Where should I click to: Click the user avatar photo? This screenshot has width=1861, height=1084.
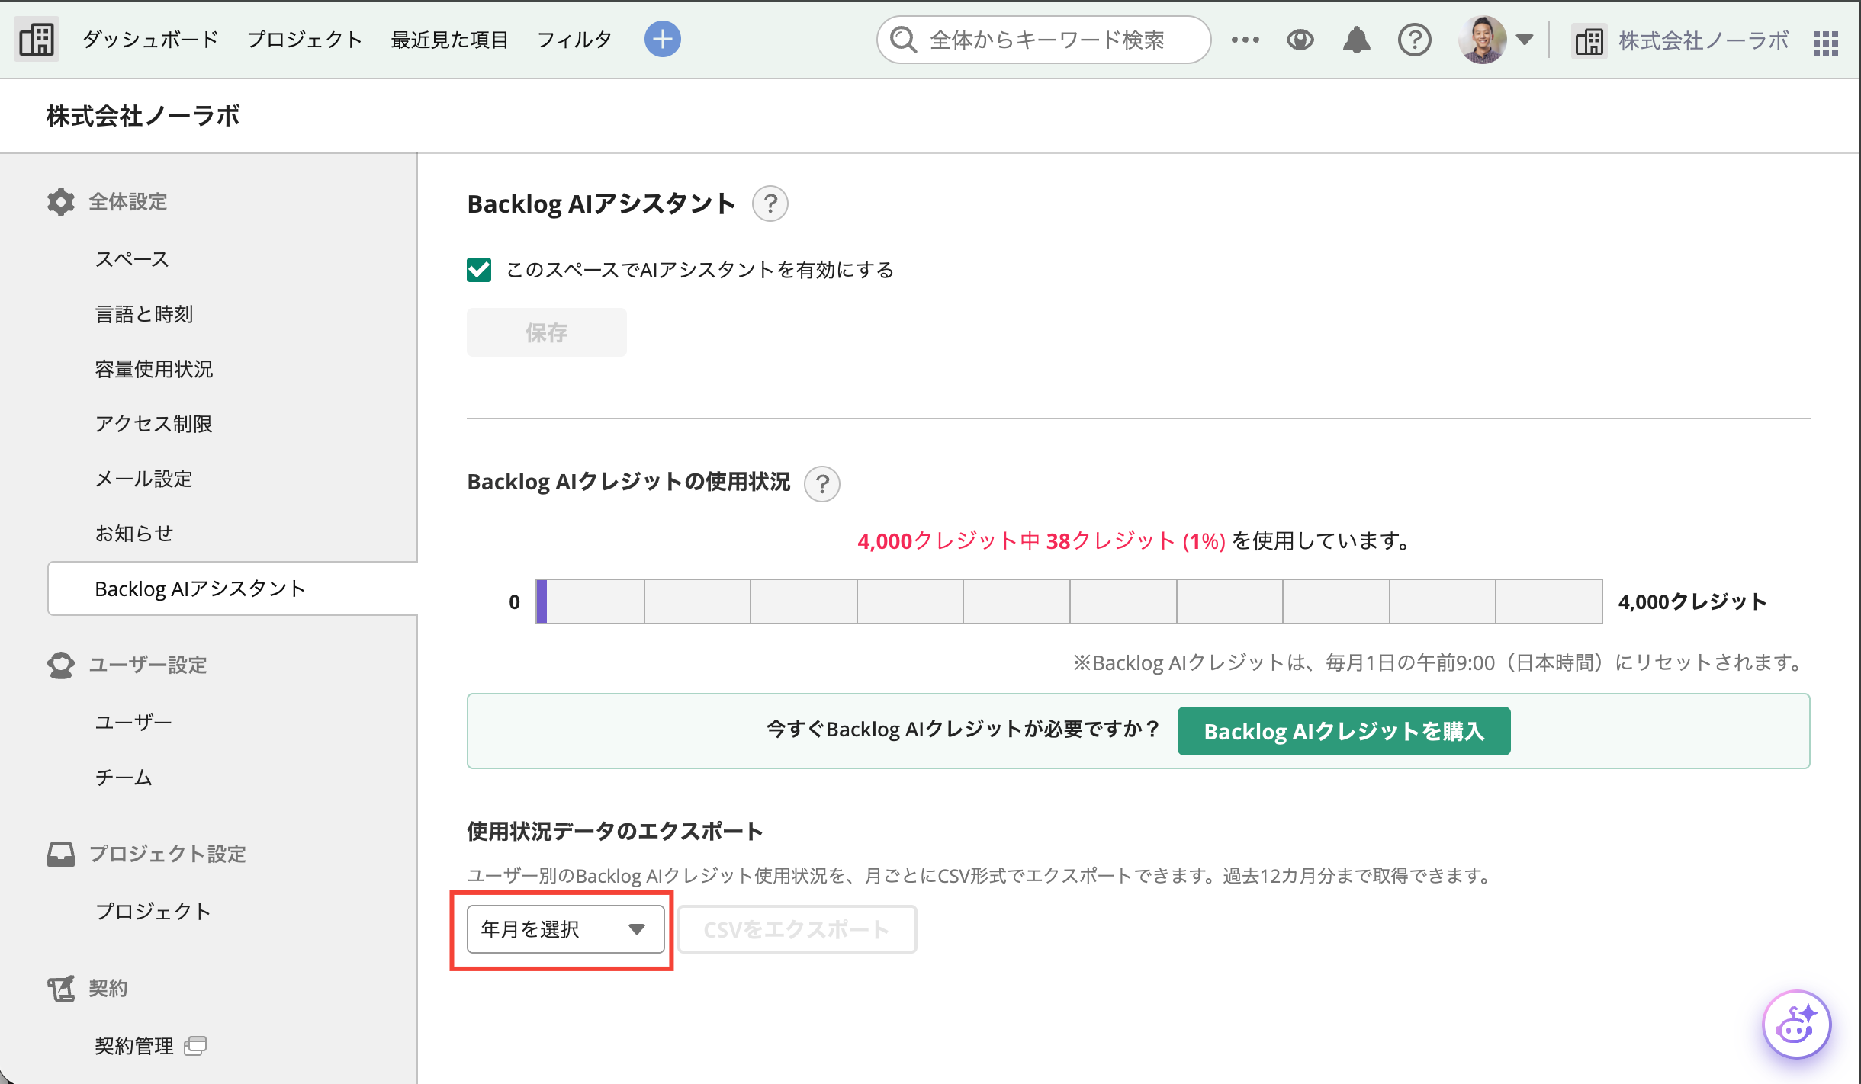(1481, 40)
